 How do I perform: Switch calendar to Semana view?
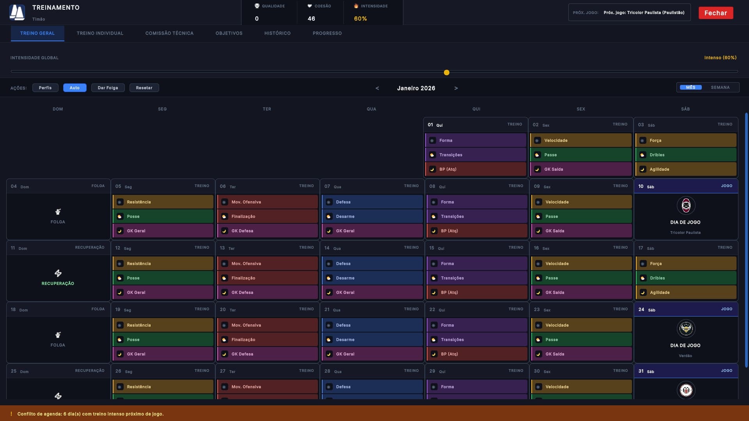(720, 87)
